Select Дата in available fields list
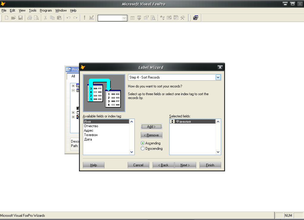 106,139
